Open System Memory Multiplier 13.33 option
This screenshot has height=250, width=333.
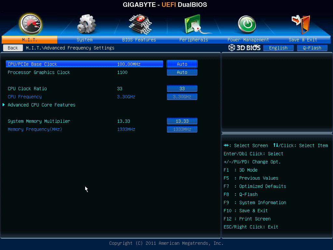[x=182, y=121]
